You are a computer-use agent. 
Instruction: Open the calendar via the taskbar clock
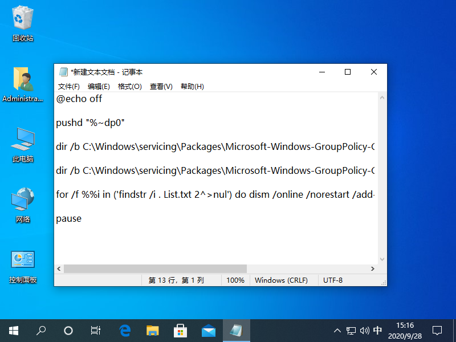(x=405, y=331)
